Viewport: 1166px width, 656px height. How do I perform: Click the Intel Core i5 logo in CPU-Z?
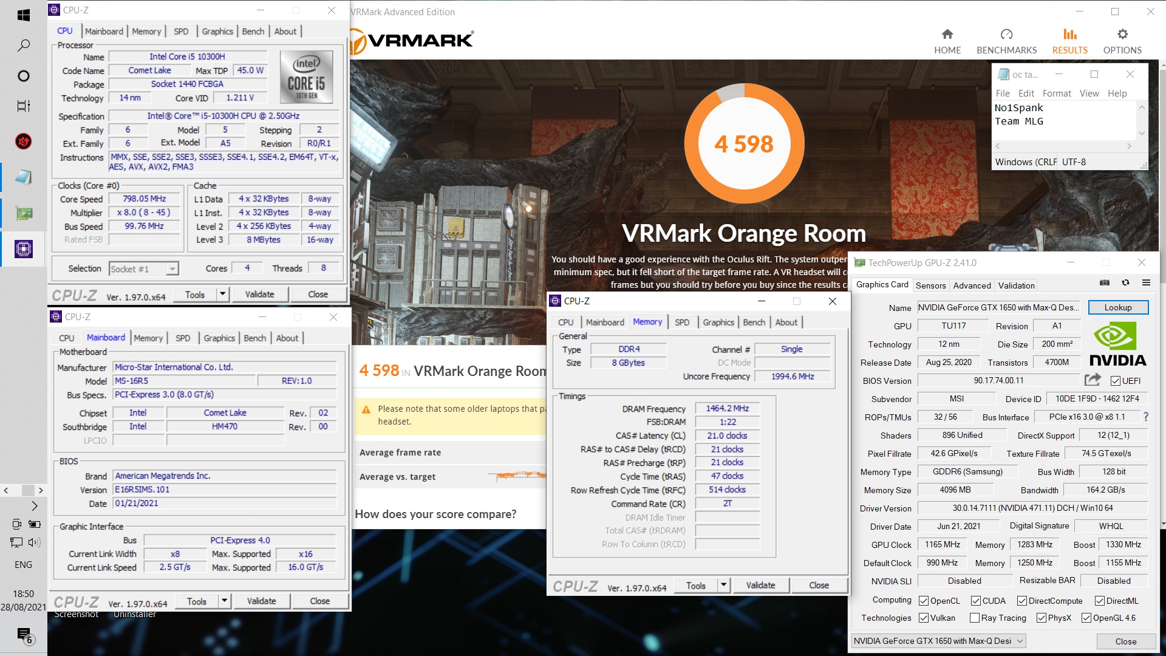(x=306, y=77)
